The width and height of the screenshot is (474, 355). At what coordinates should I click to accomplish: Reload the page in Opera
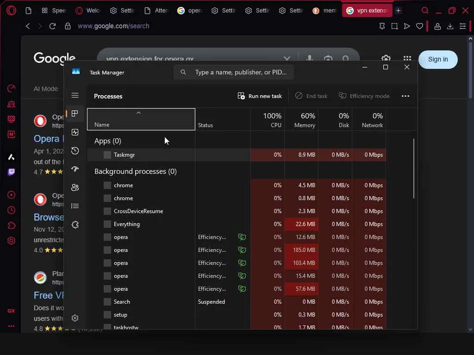pos(52,26)
